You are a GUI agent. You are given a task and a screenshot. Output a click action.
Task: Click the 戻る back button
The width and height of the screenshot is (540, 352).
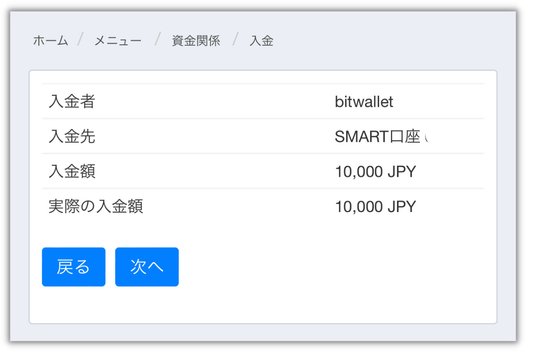coord(73,267)
